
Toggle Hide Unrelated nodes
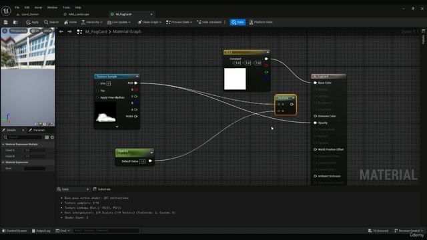(x=209, y=22)
